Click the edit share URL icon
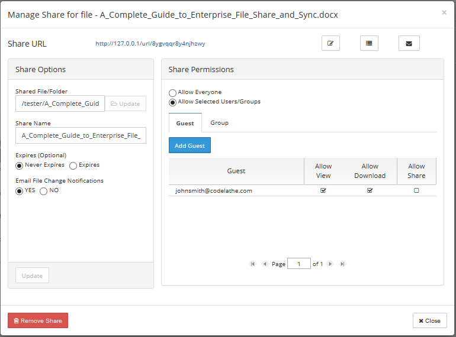This screenshot has width=456, height=337. (x=330, y=43)
